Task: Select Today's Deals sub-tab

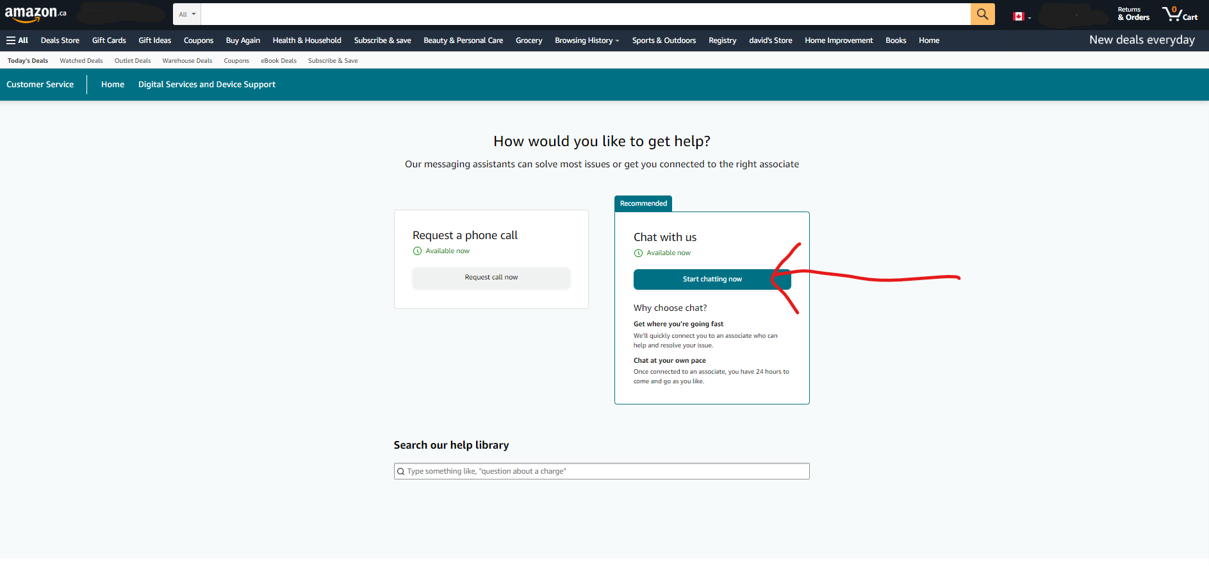Action: (28, 61)
